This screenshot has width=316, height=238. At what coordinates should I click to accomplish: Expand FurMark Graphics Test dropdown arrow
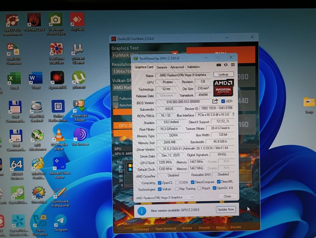[175, 54]
